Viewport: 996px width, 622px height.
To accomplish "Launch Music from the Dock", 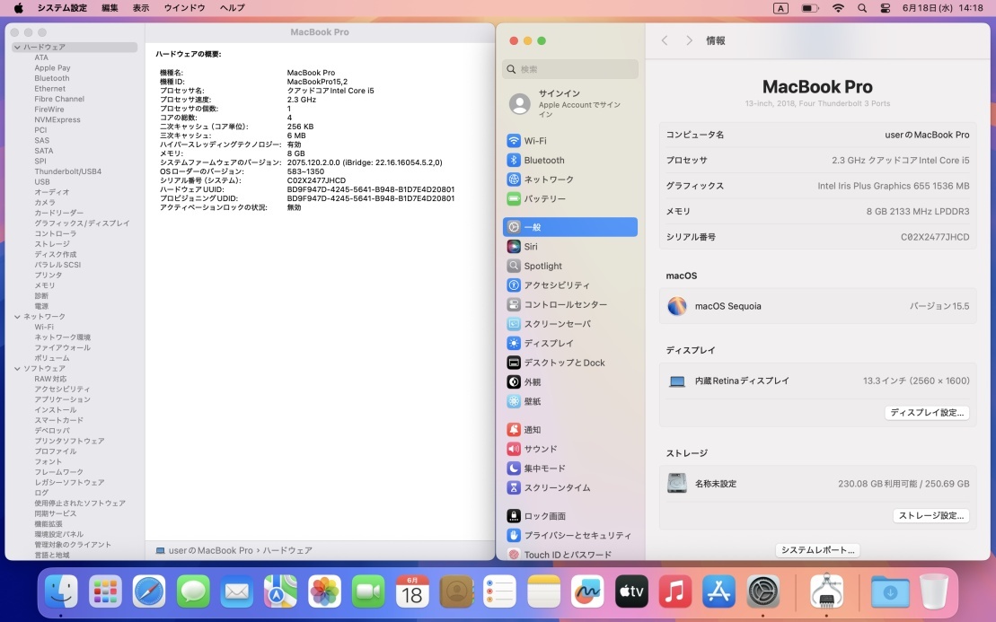I will 675,591.
